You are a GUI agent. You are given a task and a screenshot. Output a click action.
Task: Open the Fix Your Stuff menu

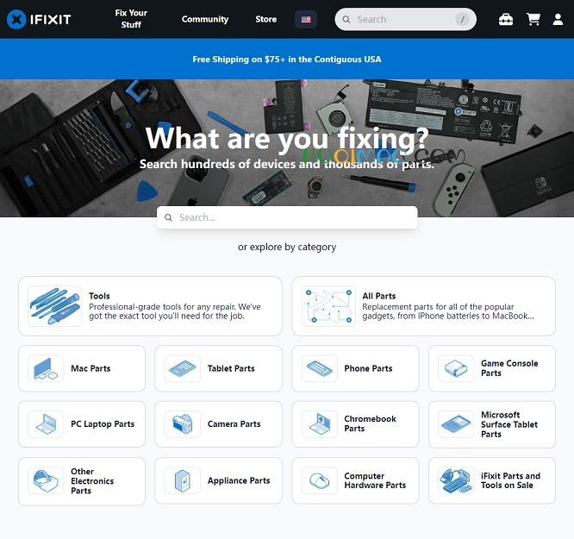pyautogui.click(x=131, y=19)
